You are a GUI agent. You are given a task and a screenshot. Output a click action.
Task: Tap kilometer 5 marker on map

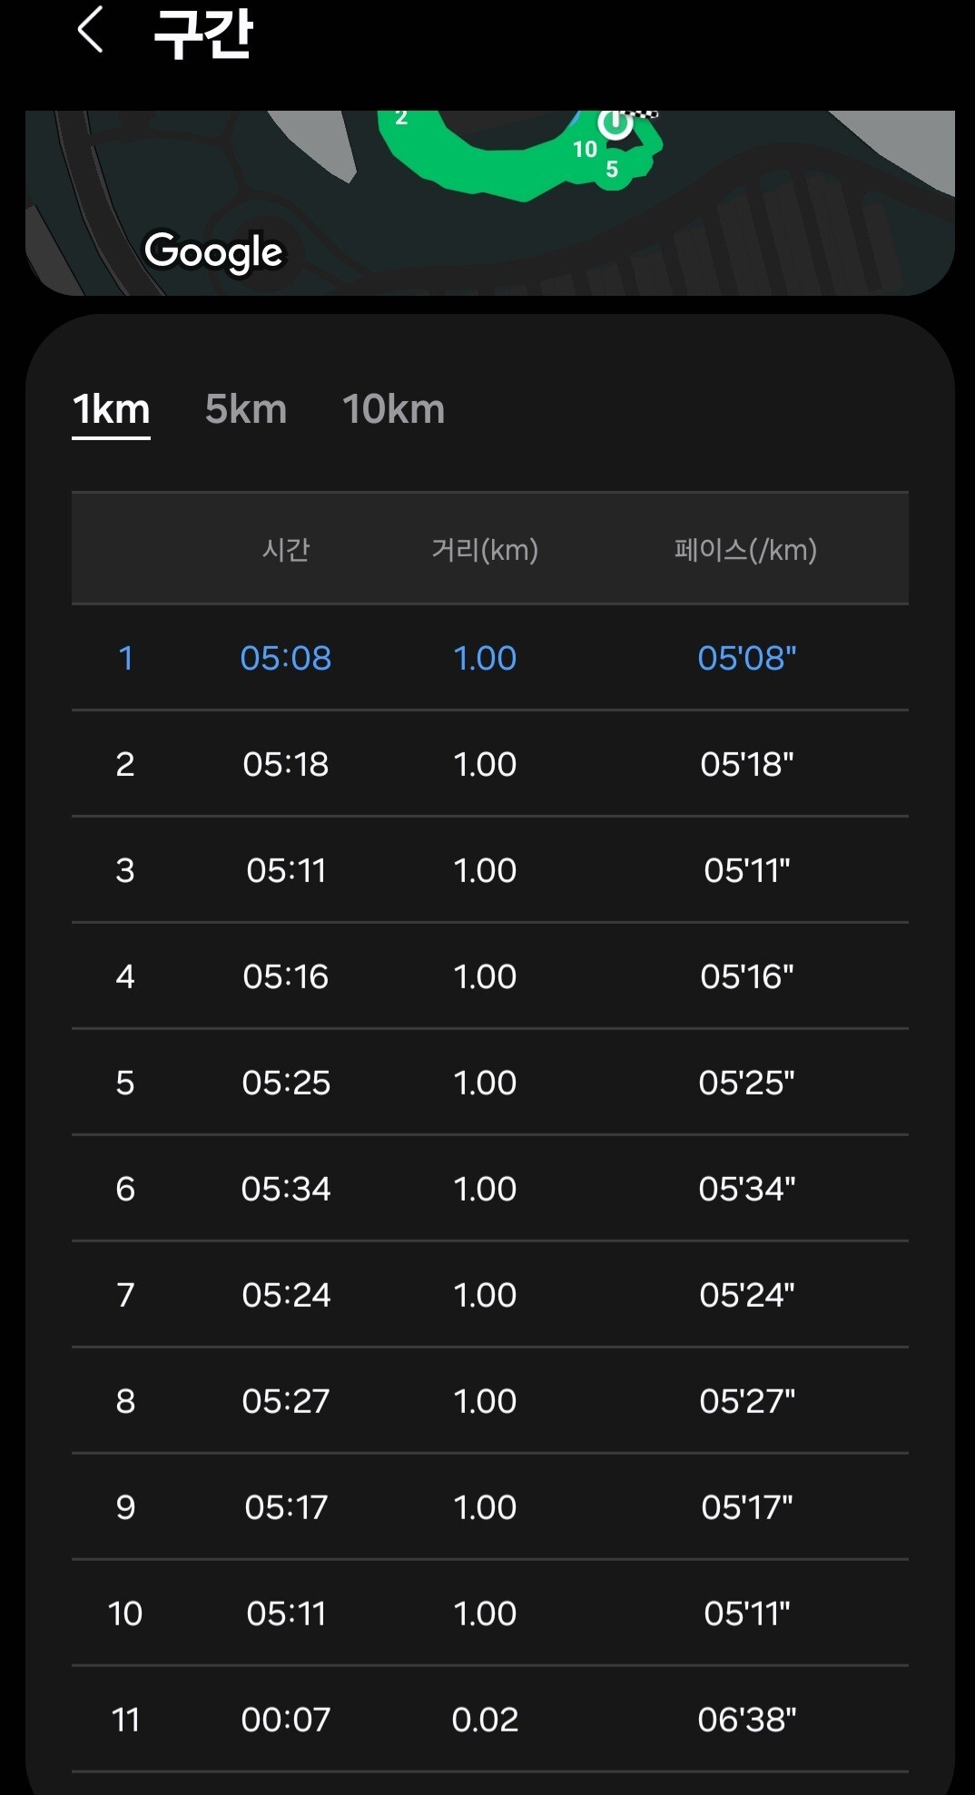click(612, 170)
